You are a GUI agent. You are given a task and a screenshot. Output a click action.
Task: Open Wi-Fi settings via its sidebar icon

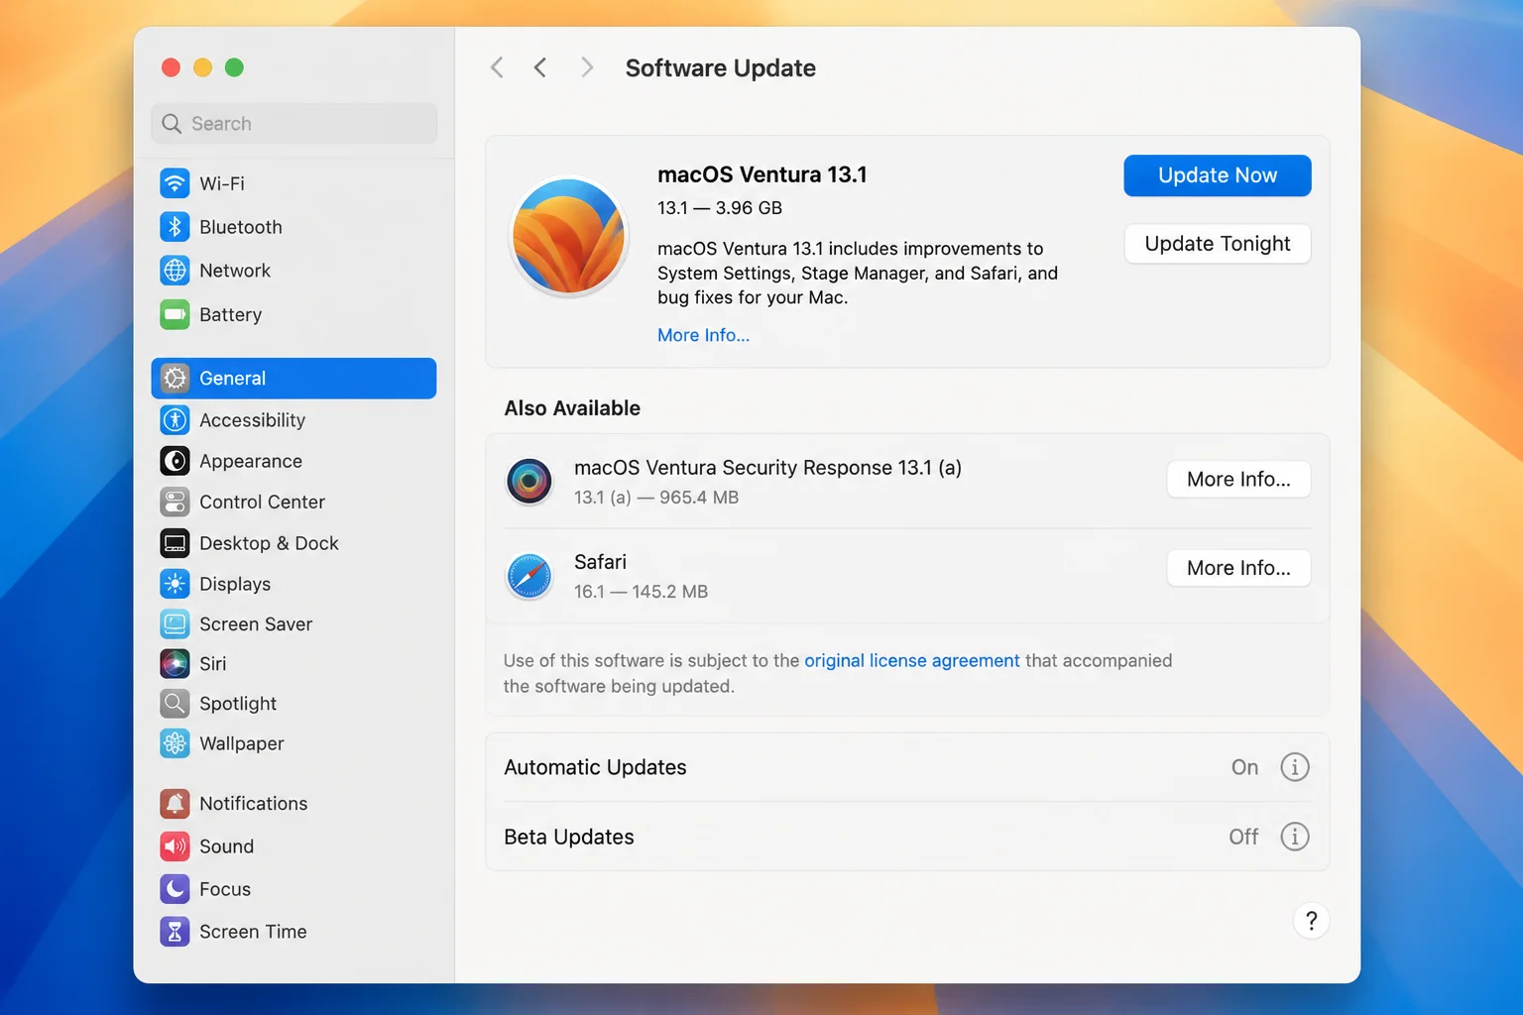coord(176,183)
